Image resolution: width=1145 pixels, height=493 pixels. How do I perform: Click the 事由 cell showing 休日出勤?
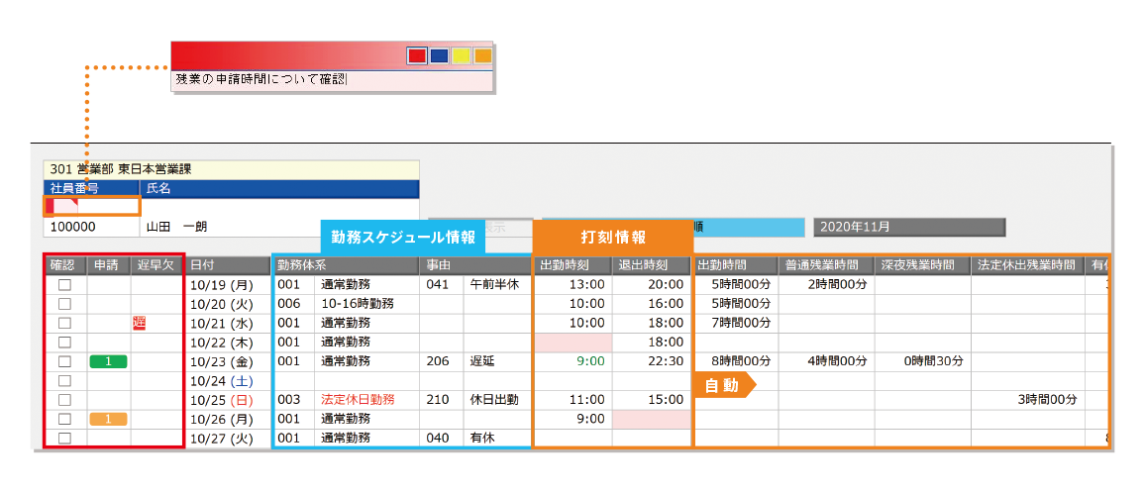pos(493,400)
